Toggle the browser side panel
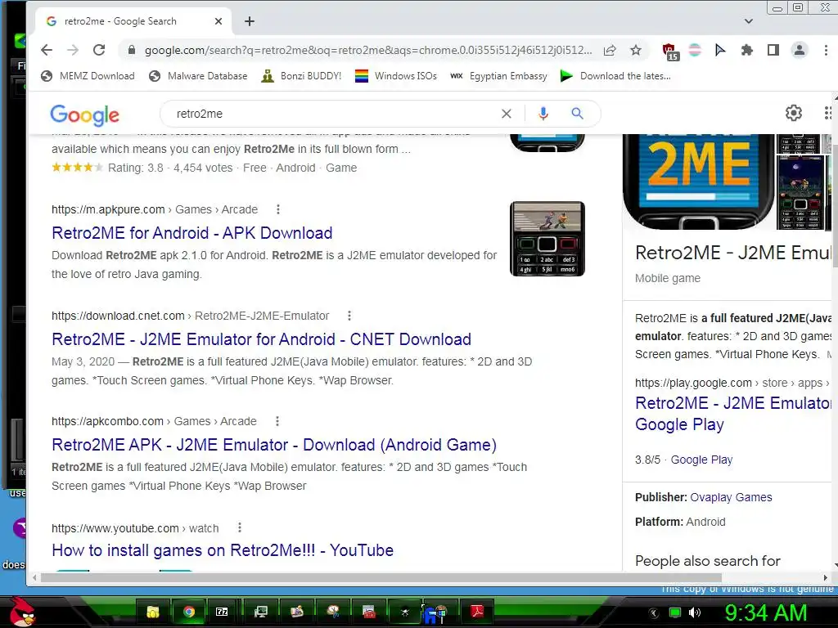 pos(773,50)
